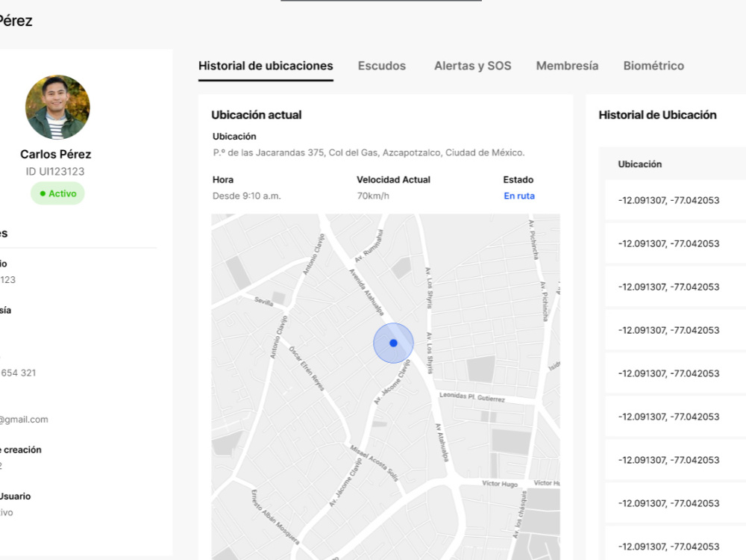The width and height of the screenshot is (746, 560).
Task: Click the green status dot in the Activo badge
Action: [x=43, y=193]
